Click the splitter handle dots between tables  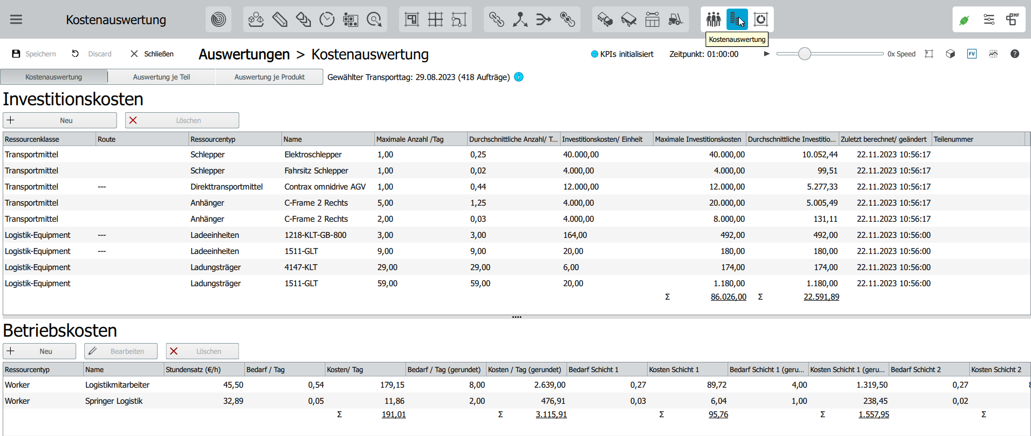pyautogui.click(x=517, y=317)
